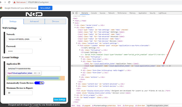Click the Set as default button

45,8
